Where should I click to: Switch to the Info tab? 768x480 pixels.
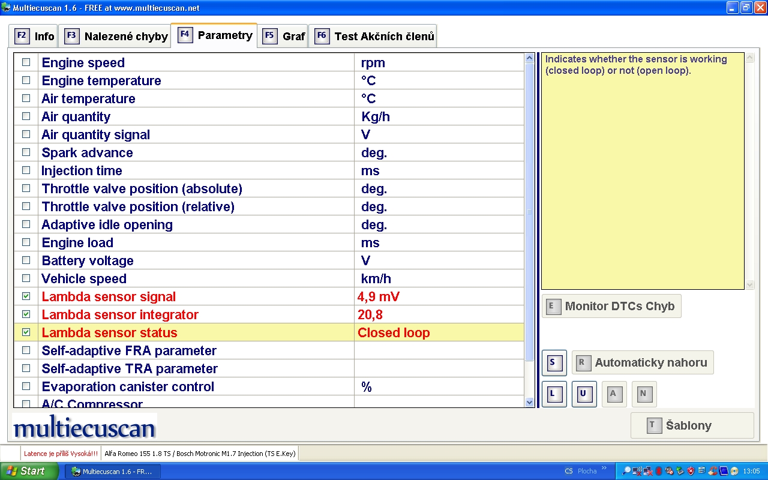point(34,36)
